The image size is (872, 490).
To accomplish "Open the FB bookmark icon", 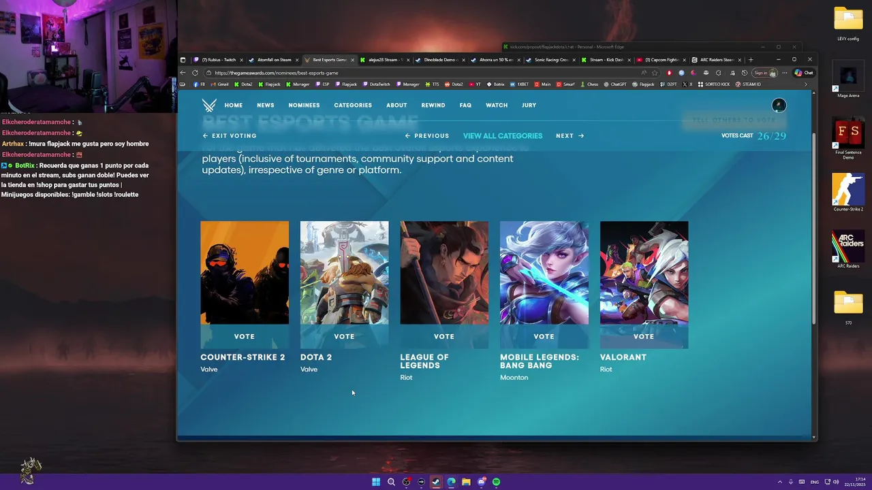I will [x=200, y=84].
